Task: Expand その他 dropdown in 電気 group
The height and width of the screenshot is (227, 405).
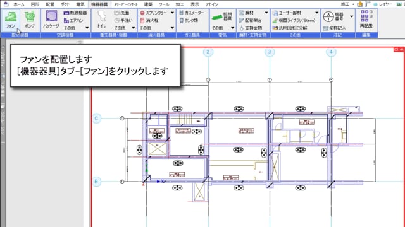Action: tap(232, 28)
